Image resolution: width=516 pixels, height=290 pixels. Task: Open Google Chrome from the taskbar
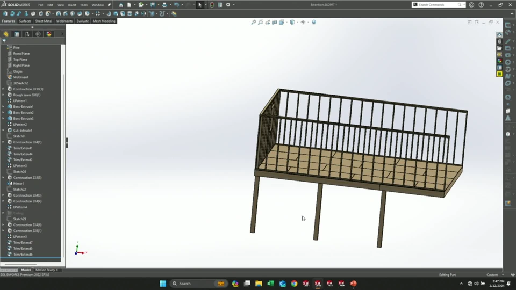click(294, 284)
